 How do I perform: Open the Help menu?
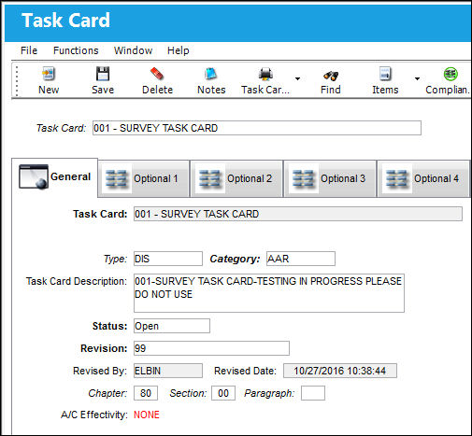178,50
